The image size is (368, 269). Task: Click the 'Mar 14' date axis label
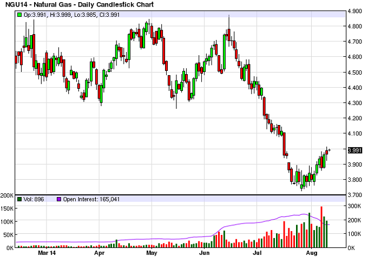click(x=47, y=253)
